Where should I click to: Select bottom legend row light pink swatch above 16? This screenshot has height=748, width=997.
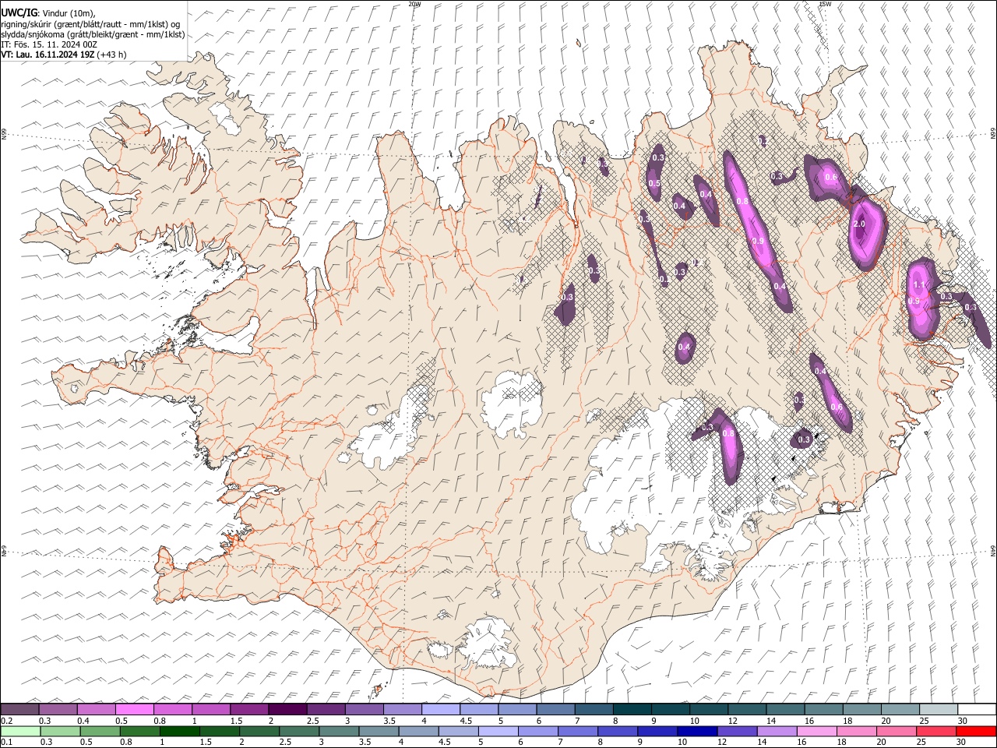[x=818, y=731]
